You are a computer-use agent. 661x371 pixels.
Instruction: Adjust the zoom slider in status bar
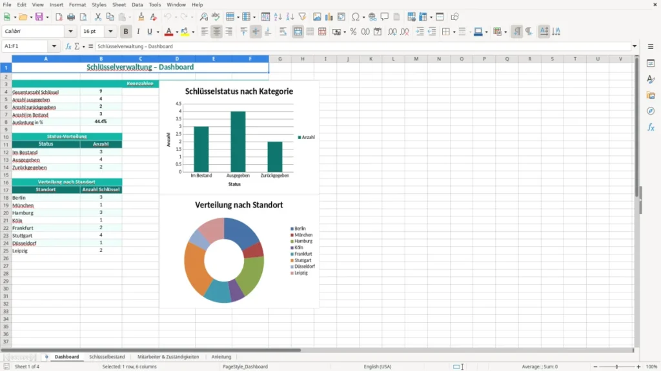pos(616,366)
